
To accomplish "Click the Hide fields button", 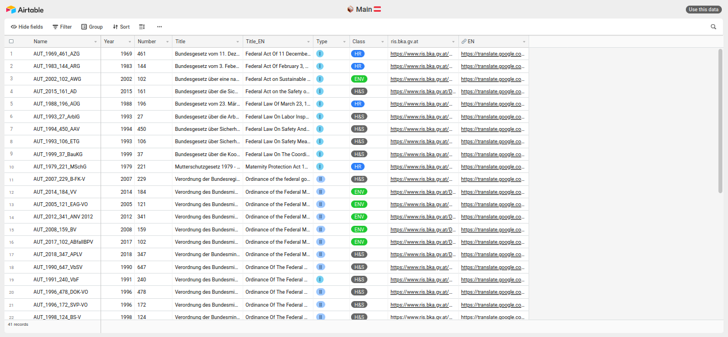I will (x=27, y=26).
